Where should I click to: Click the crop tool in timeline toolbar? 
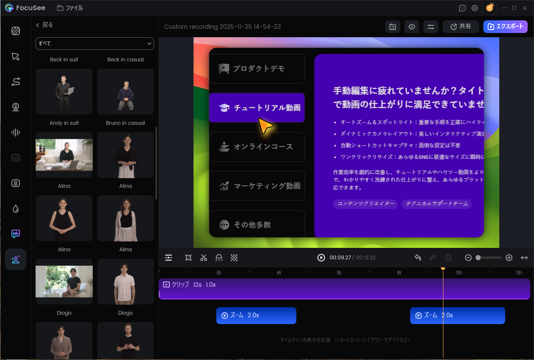tap(188, 258)
